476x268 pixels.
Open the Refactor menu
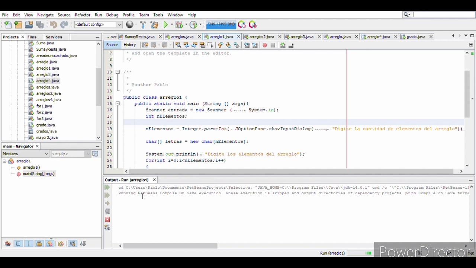pos(83,15)
